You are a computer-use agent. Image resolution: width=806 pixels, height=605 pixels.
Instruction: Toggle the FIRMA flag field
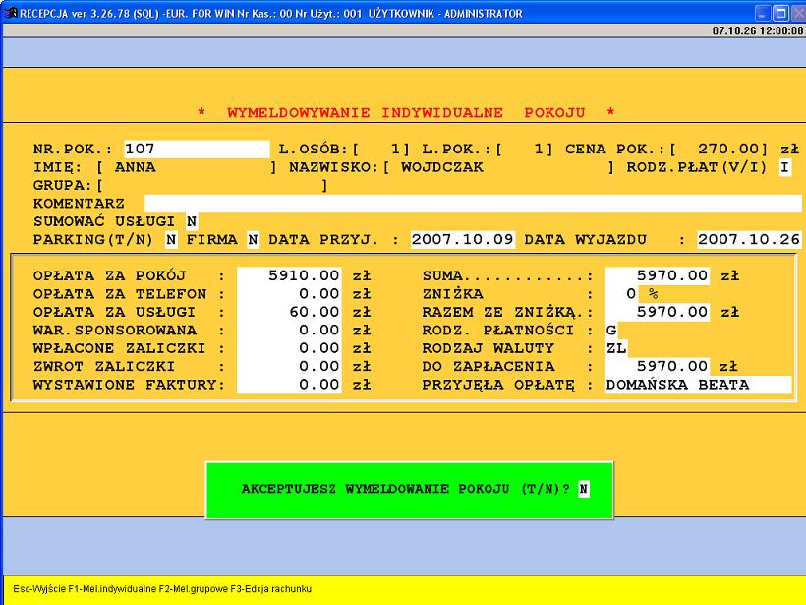tap(253, 239)
